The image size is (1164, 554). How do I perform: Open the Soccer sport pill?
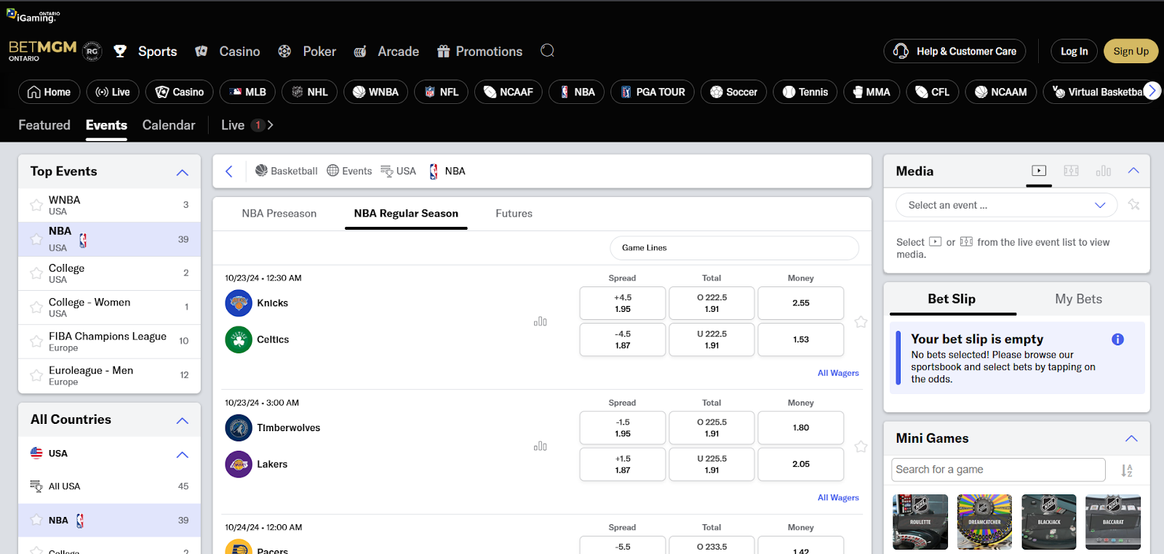(x=733, y=92)
